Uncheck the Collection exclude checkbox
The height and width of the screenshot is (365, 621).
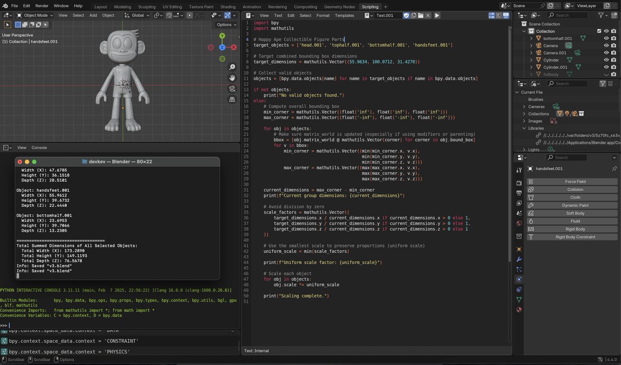pyautogui.click(x=599, y=31)
